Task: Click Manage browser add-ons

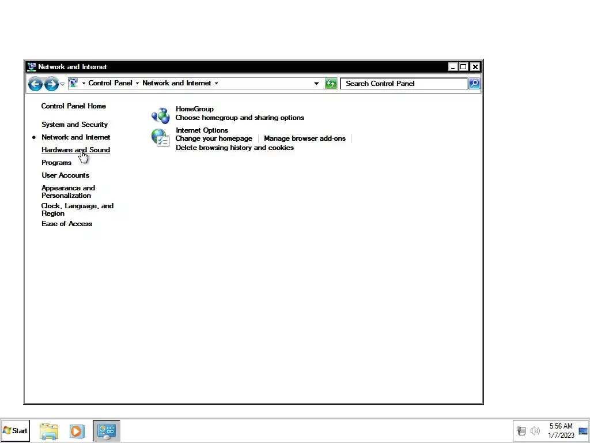Action: coord(305,138)
